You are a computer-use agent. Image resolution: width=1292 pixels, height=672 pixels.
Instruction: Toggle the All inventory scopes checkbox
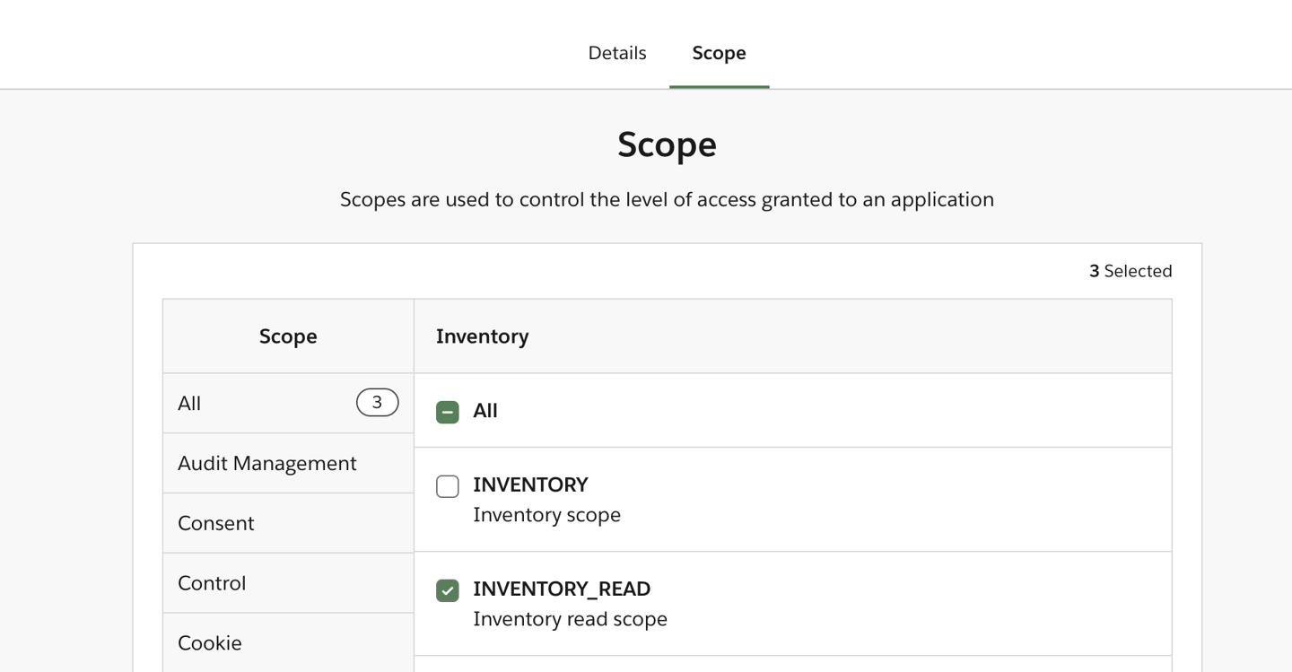[x=448, y=412]
